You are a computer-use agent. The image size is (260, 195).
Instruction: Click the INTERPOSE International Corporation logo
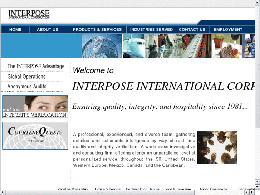29,14
